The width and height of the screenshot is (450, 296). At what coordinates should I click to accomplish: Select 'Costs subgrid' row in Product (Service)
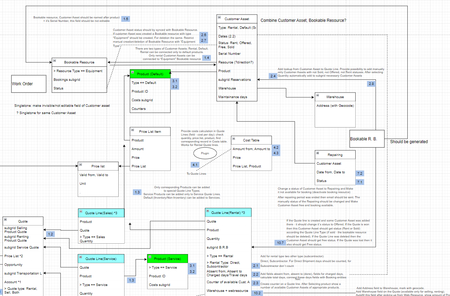point(168,285)
